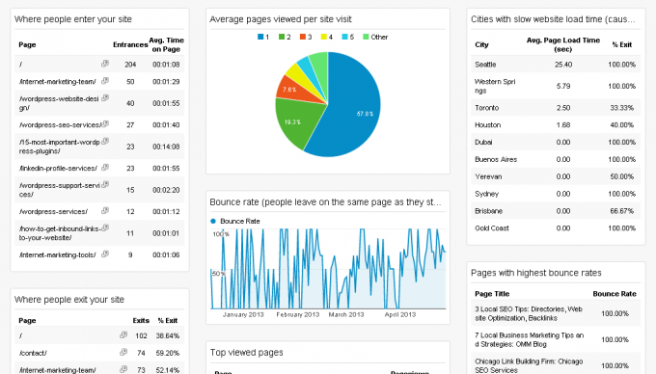Select Toronto city row

[x=555, y=108]
